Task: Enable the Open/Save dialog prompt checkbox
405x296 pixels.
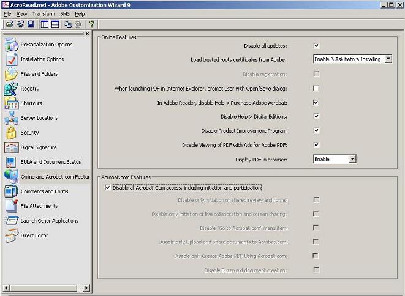Action: pos(316,88)
